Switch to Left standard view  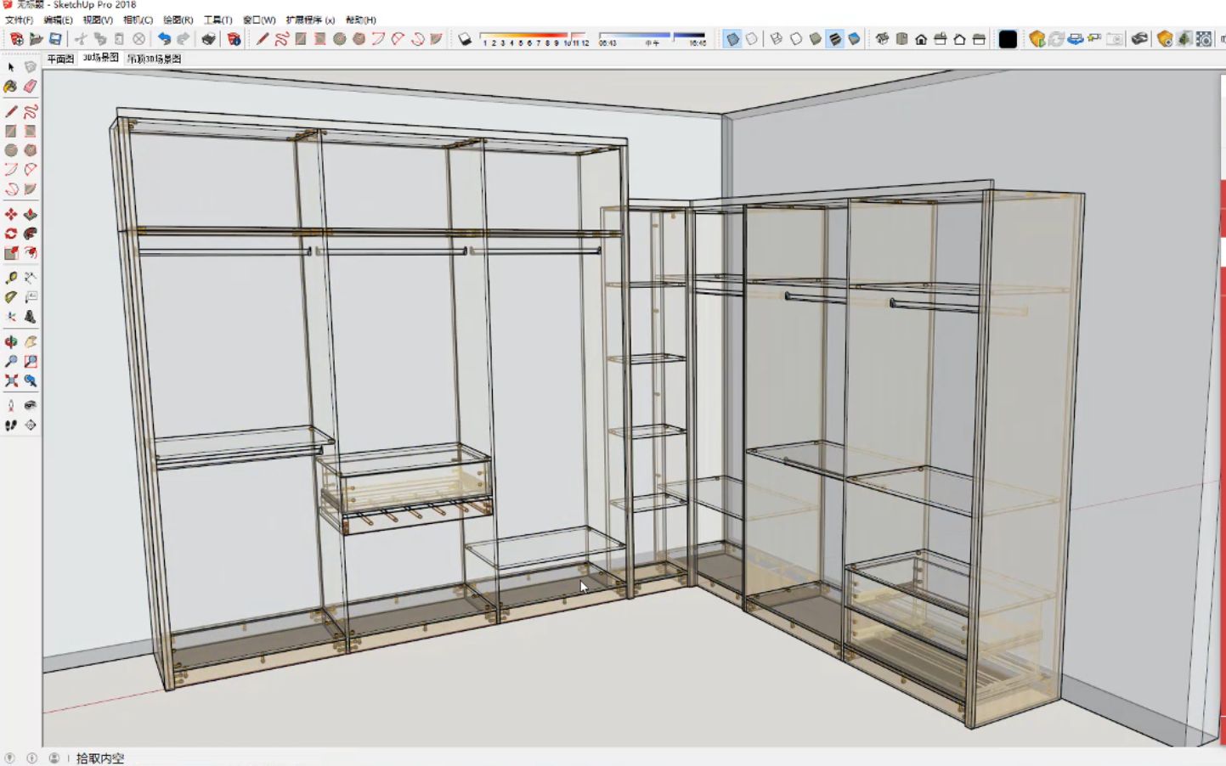[x=979, y=39]
